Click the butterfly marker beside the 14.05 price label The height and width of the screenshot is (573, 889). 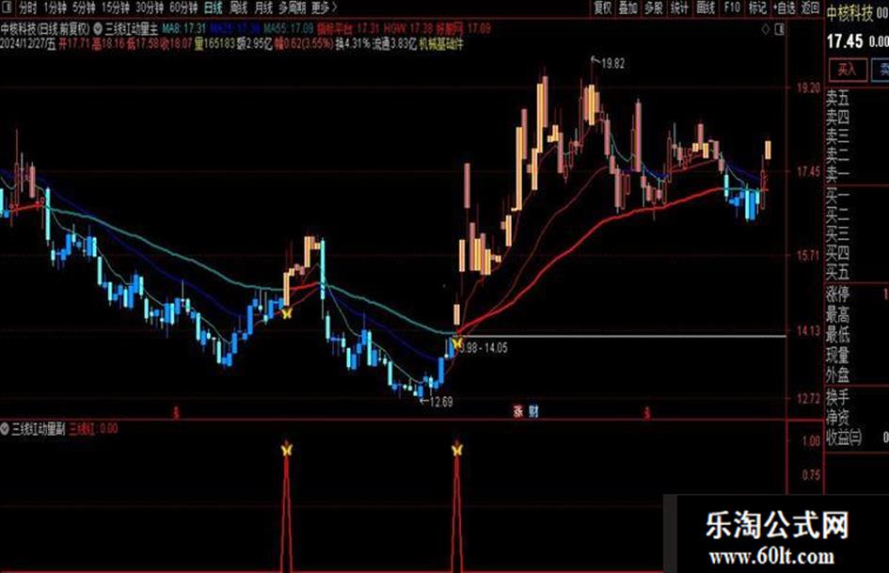(x=457, y=343)
